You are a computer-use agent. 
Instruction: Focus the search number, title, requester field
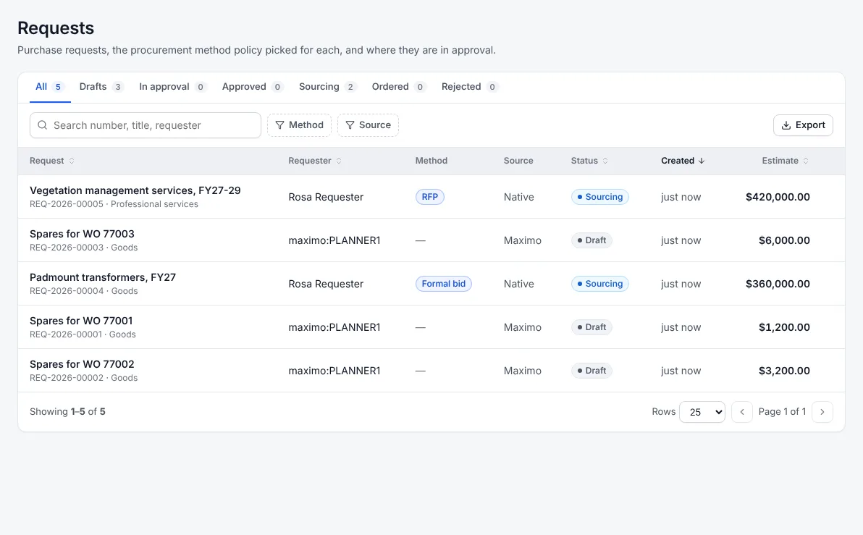point(146,125)
